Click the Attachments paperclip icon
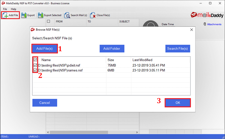 coord(205,24)
